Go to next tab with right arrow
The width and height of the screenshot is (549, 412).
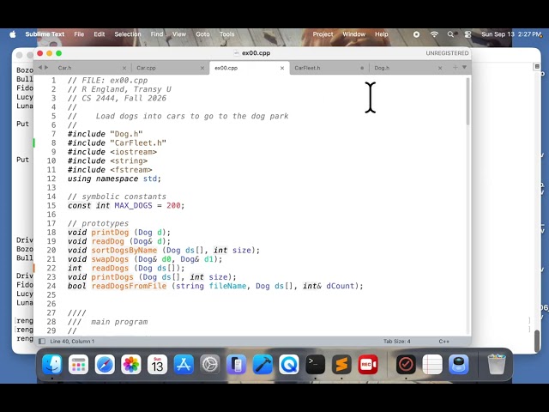coord(46,67)
